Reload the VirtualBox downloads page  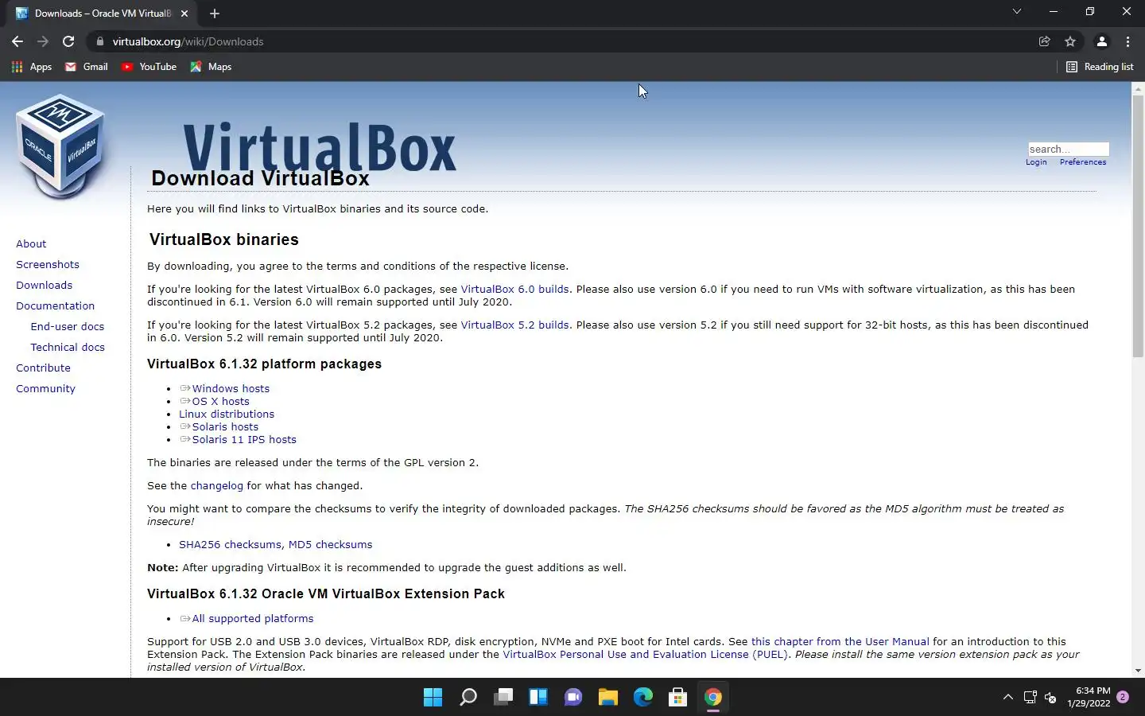tap(68, 41)
